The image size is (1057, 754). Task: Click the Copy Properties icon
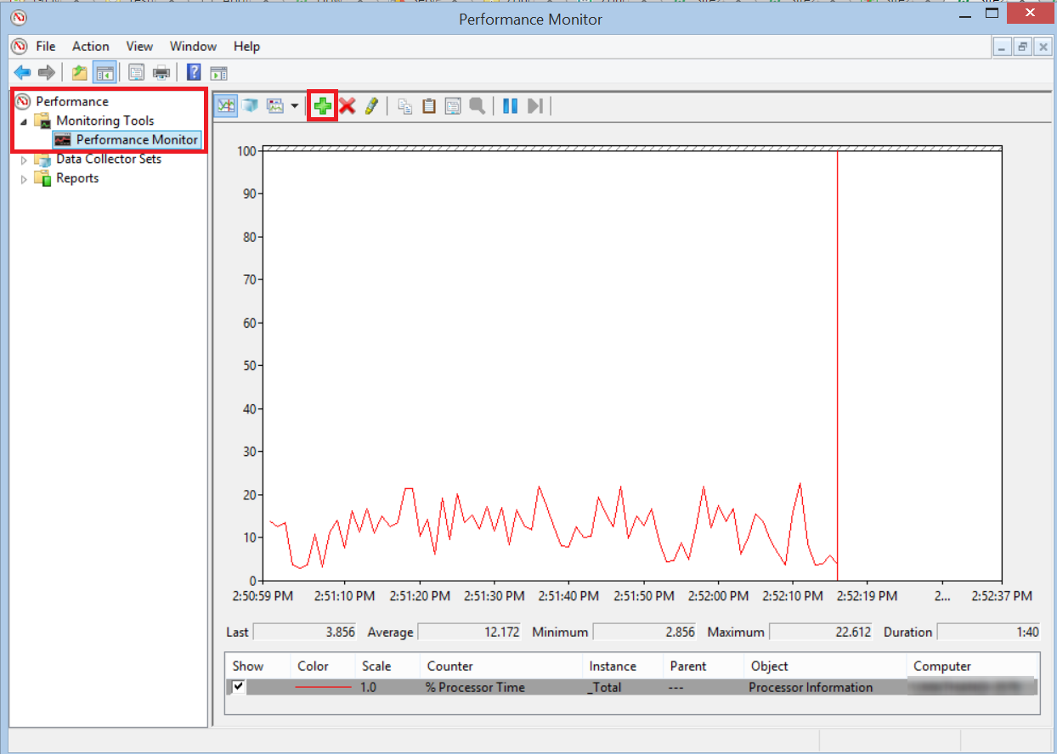405,106
